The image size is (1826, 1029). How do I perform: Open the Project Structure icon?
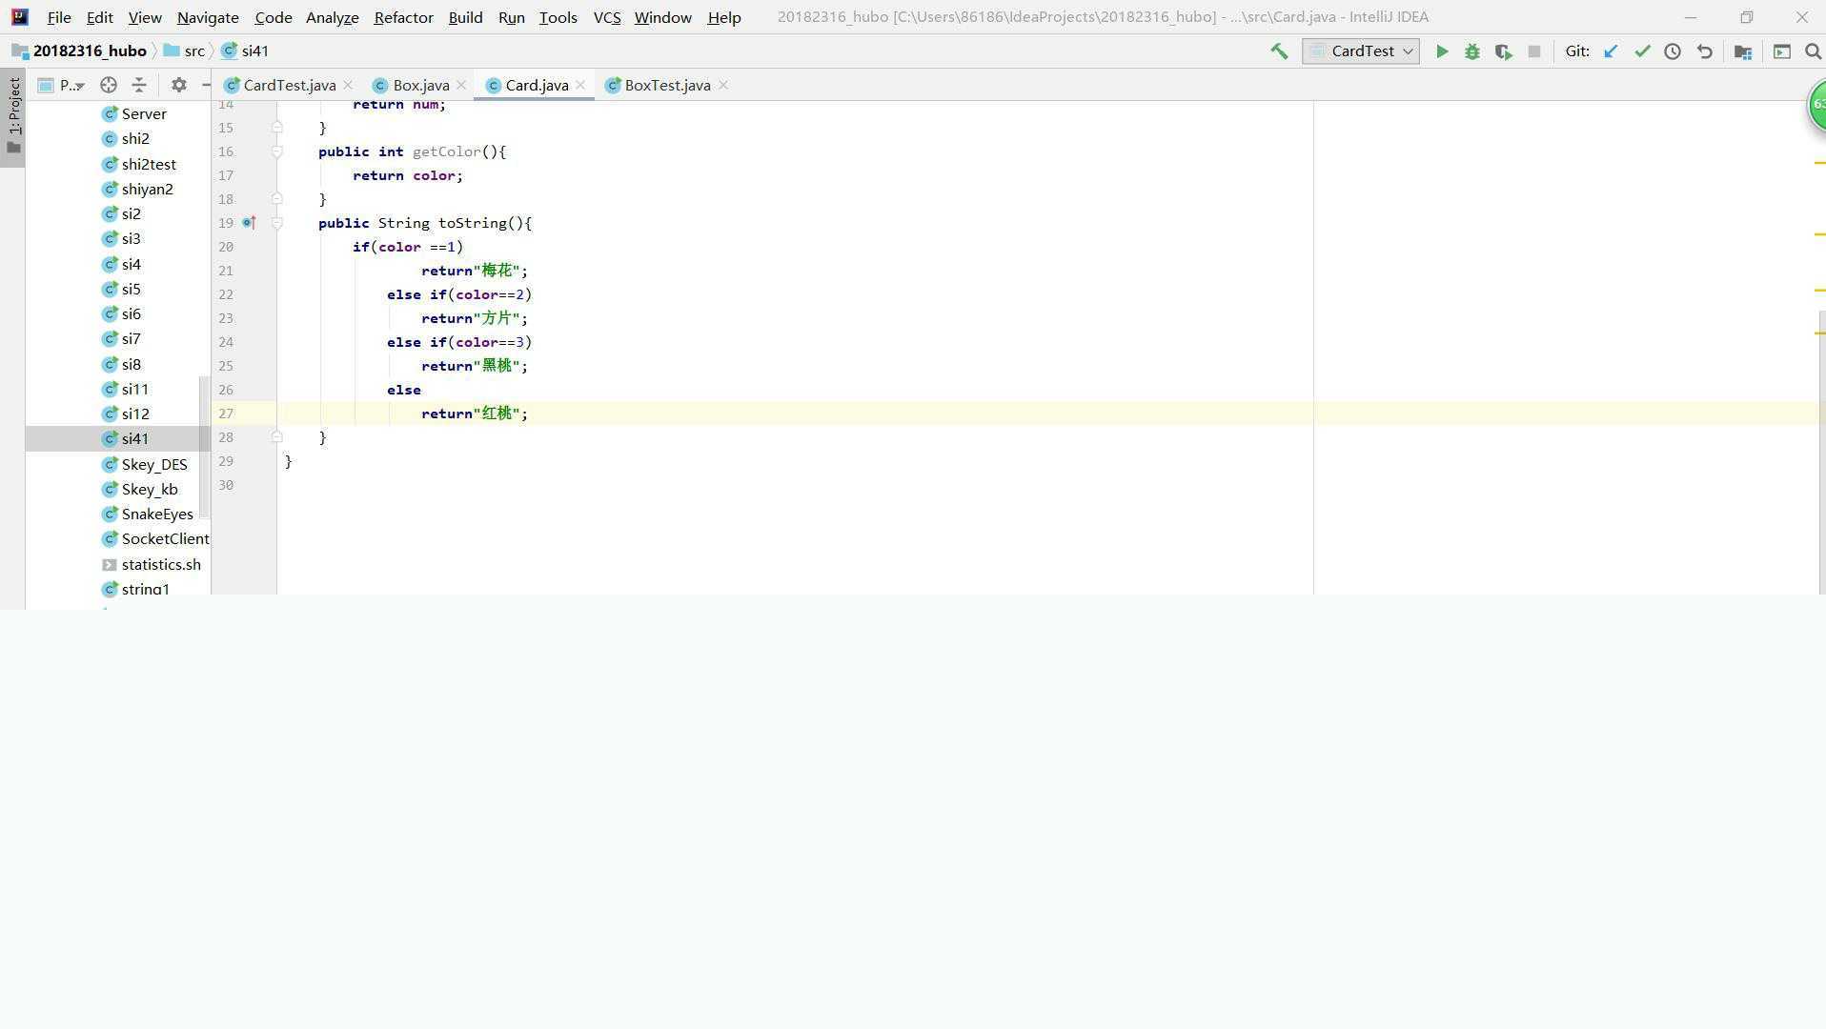pos(1743,51)
